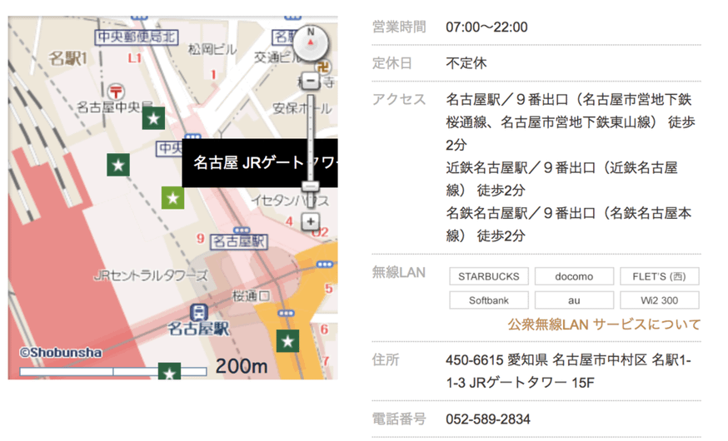Screen dimensions: 728x441
Task: Click the docomo wireless LAN tag
Action: coord(575,276)
